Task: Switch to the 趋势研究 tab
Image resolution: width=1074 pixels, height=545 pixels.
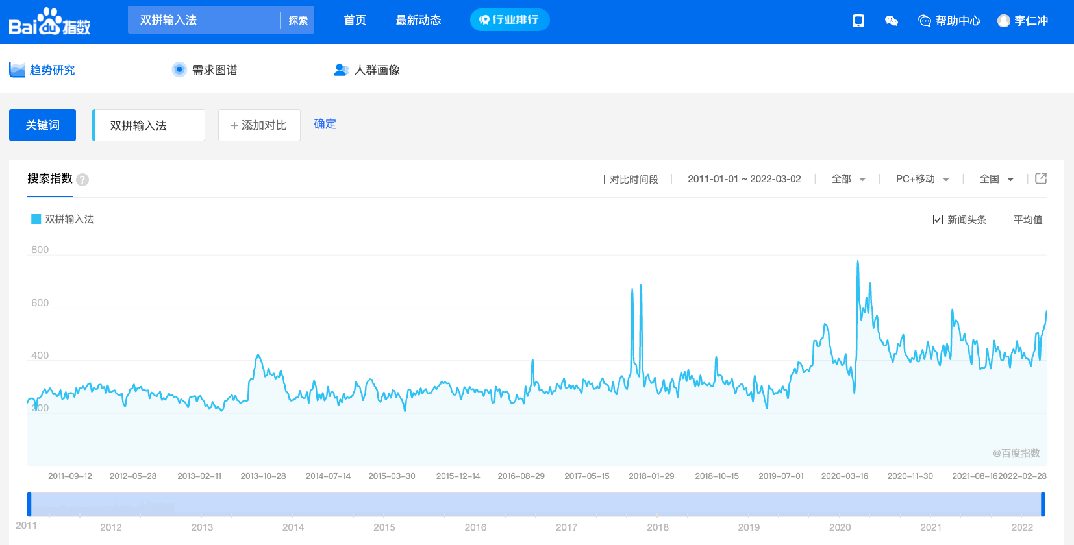Action: point(42,69)
